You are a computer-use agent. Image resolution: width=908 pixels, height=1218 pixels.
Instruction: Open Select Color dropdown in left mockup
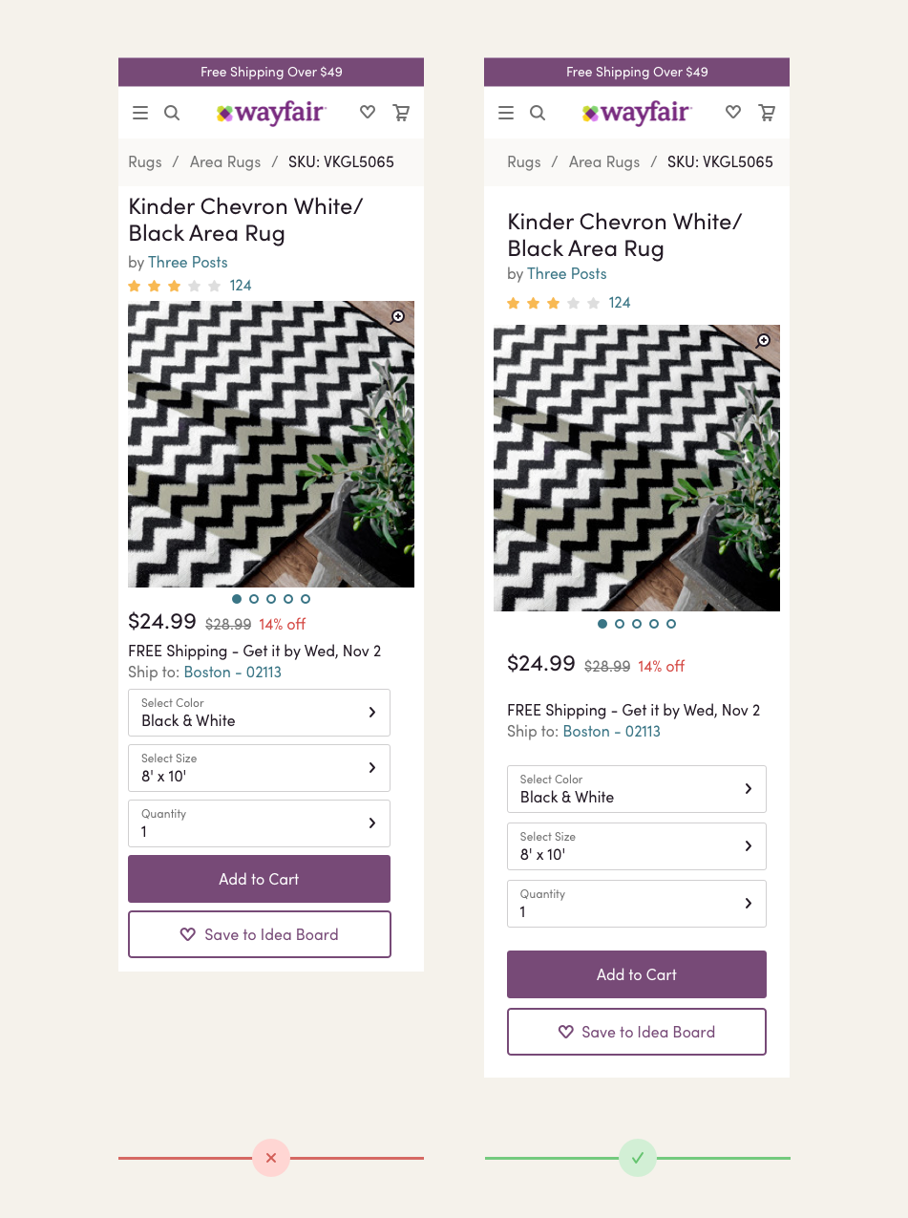[259, 713]
